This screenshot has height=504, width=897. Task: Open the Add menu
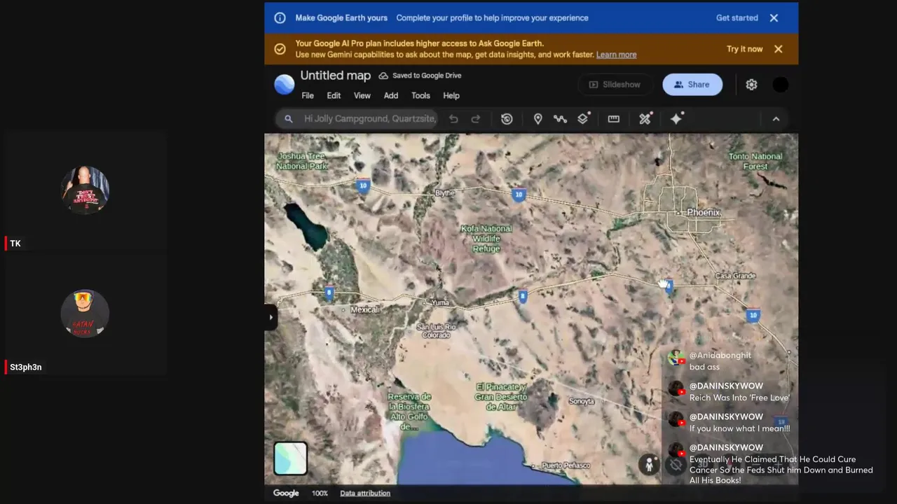(x=391, y=96)
